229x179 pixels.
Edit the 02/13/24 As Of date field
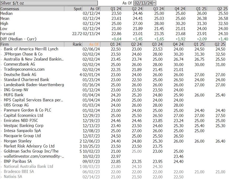coord(143,3)
